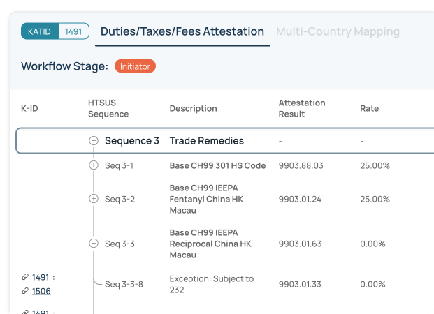Viewport: 434px width, 314px height.
Task: Click the IEEPA Fentanyl China HK Macau description
Action: [x=206, y=199]
